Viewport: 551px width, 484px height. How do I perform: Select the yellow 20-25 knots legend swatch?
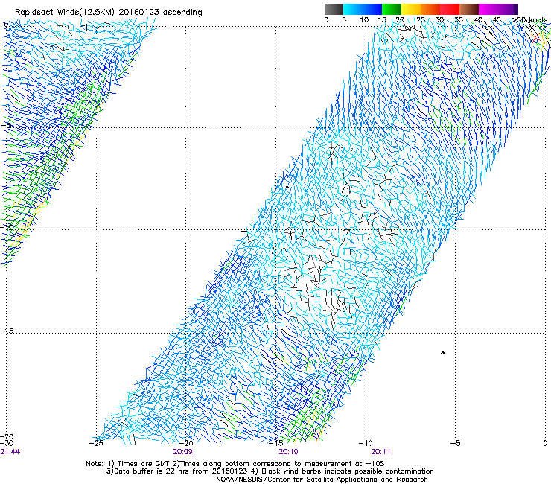[411, 9]
